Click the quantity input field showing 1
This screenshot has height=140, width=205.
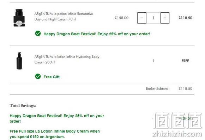153,18
